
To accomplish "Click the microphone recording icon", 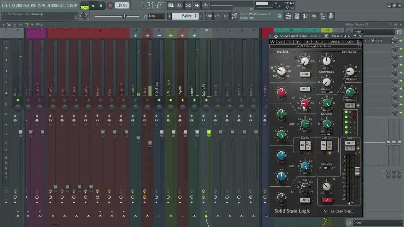I will [331, 16].
